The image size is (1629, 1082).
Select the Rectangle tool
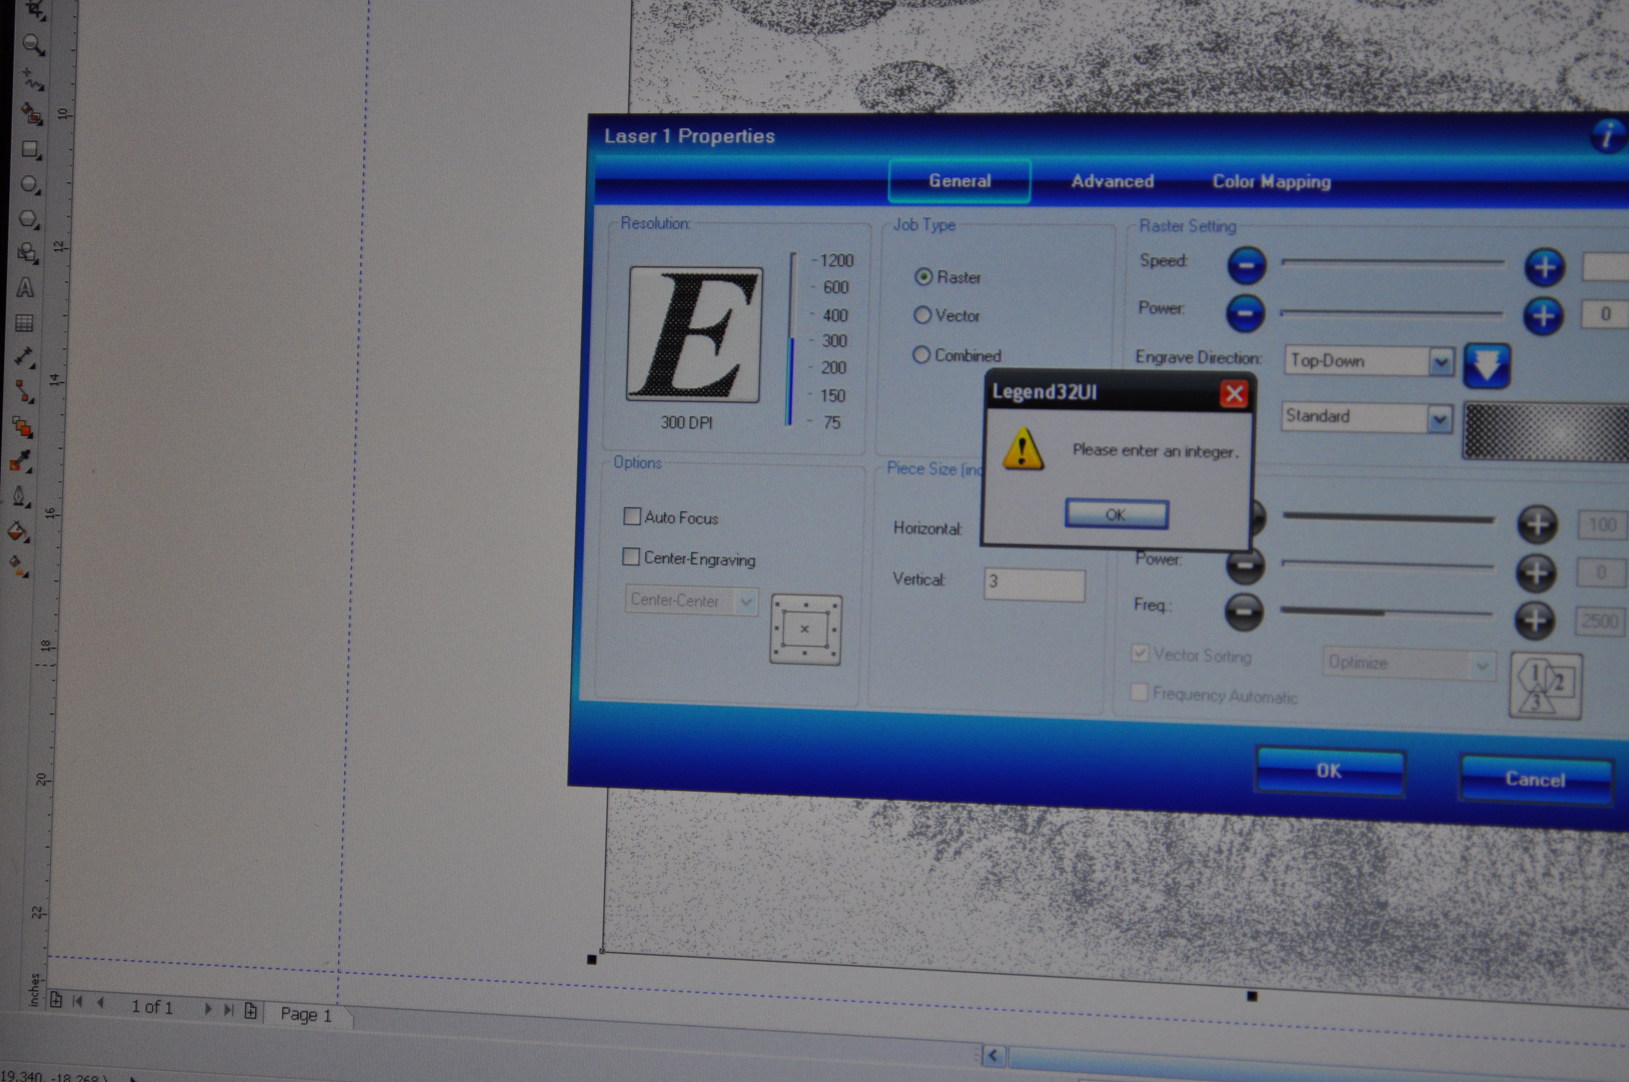click(x=30, y=149)
